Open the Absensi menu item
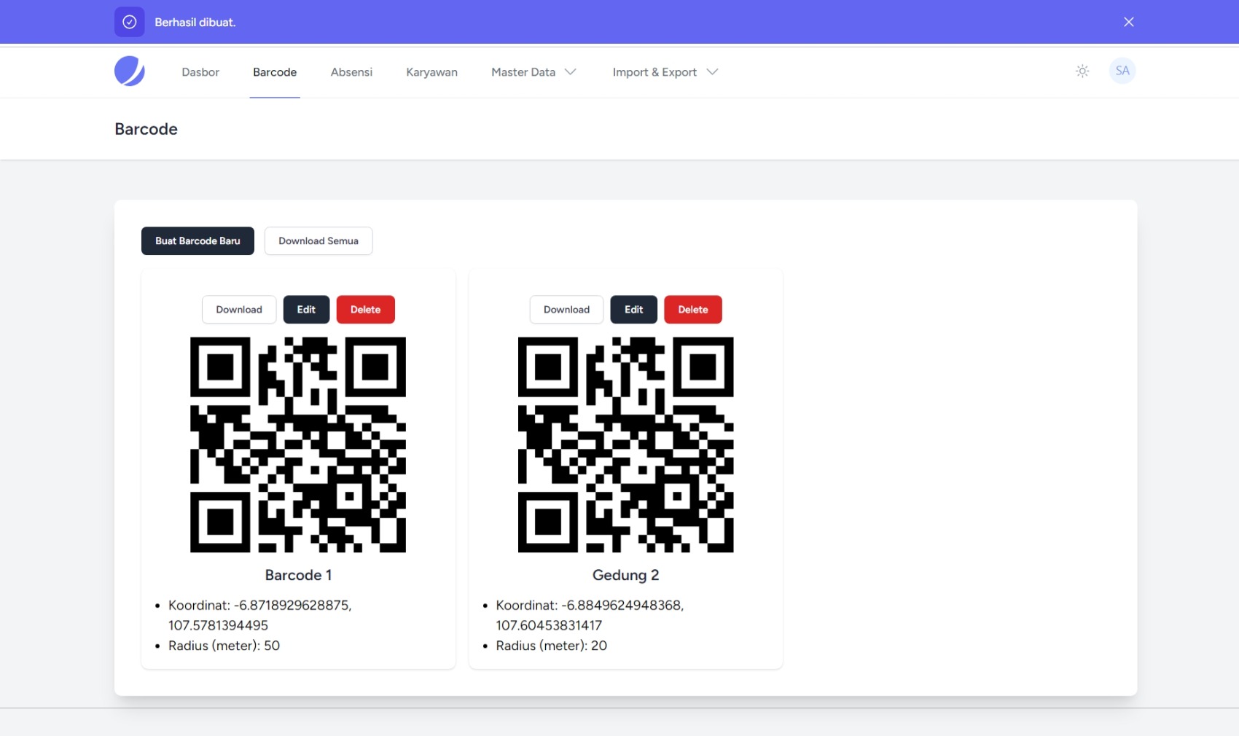1239x736 pixels. coord(351,72)
